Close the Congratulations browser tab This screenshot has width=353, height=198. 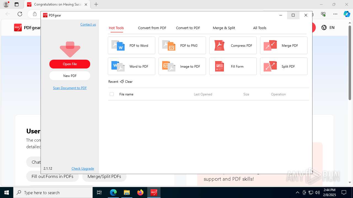pyautogui.click(x=86, y=4)
